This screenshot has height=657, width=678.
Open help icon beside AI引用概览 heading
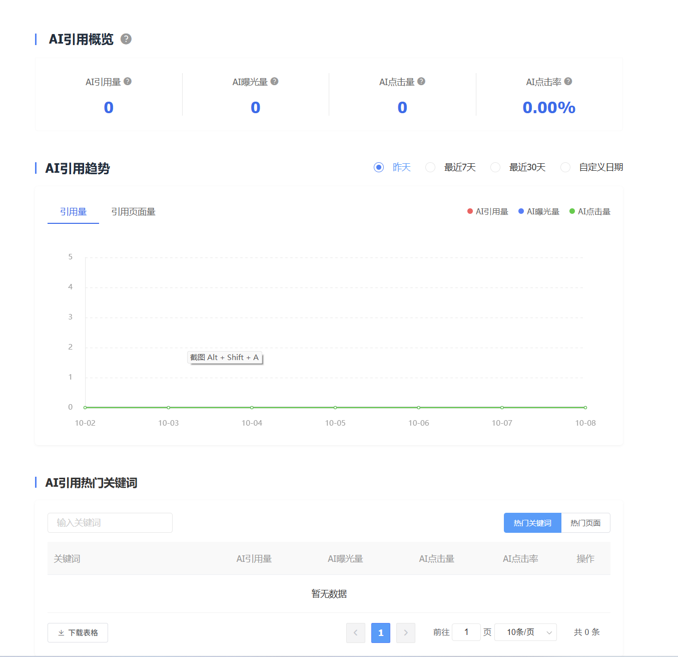126,39
